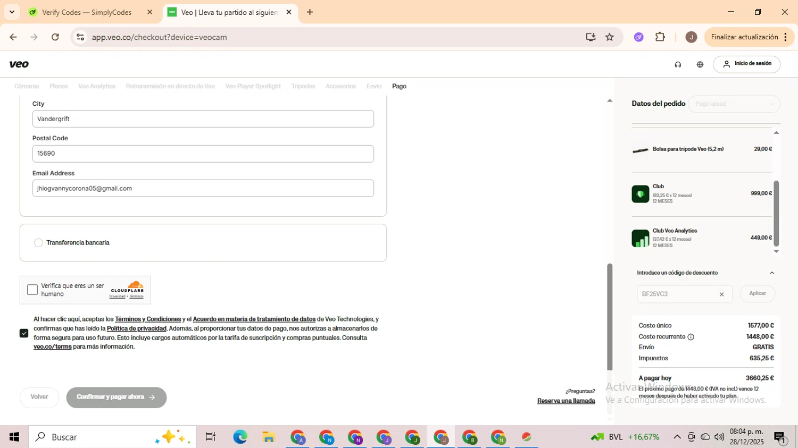Open Acuerdo en materia de tratamiento link

(254, 319)
